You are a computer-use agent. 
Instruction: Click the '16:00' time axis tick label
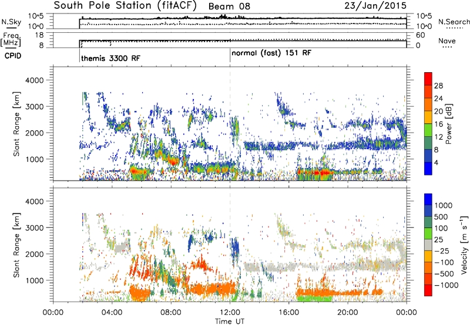pyautogui.click(x=288, y=313)
